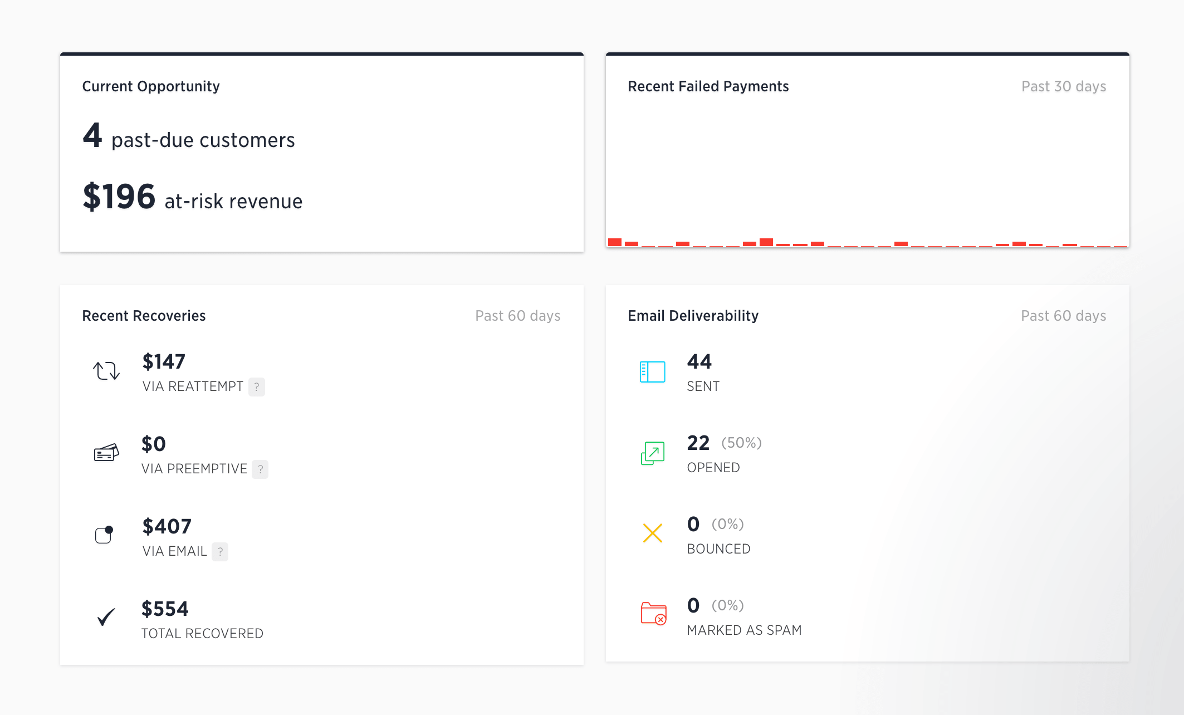This screenshot has width=1184, height=715.
Task: Click Past 30 days label on Failed Payments
Action: 1063,86
